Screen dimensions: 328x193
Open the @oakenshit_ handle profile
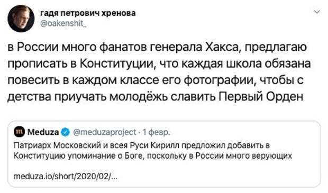pyautogui.click(x=63, y=23)
